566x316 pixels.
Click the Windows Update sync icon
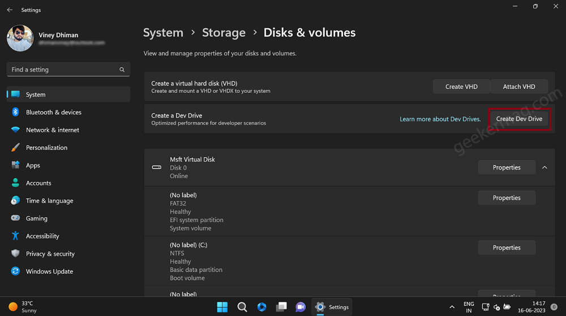15,271
